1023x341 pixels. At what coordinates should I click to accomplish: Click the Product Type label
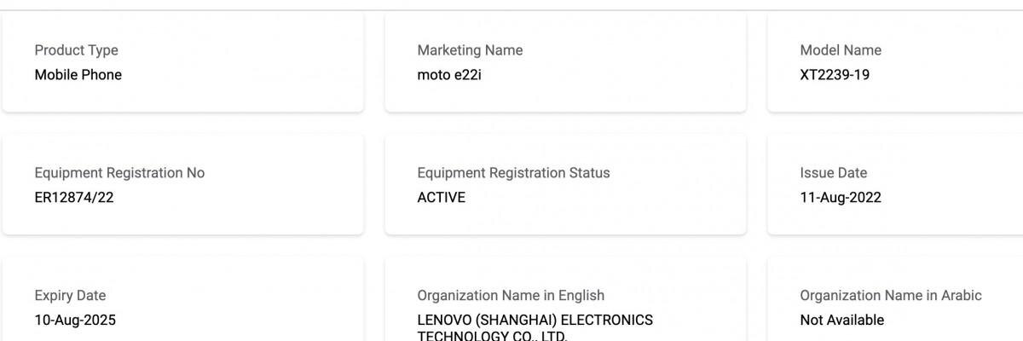coord(76,50)
